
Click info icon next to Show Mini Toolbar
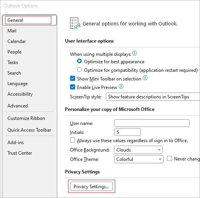tap(145, 78)
